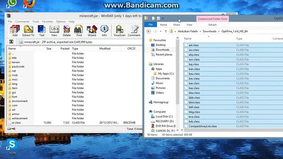Select Videos library in navigation pane

160,93
